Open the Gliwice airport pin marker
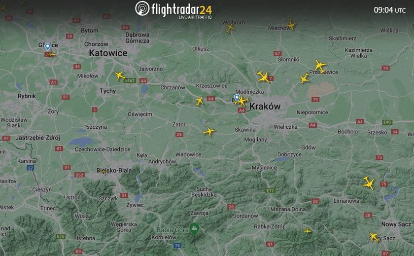This screenshot has width=414, height=256. pos(47,47)
